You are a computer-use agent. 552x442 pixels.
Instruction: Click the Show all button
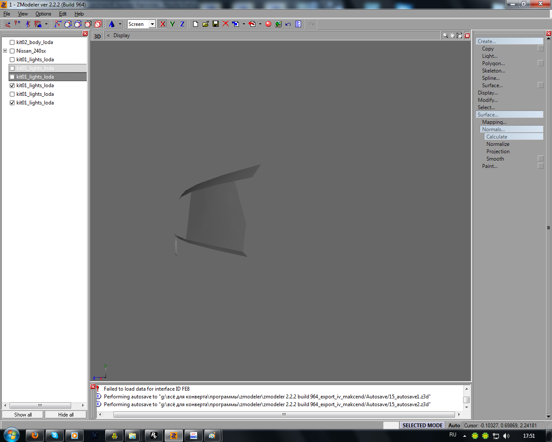point(23,415)
